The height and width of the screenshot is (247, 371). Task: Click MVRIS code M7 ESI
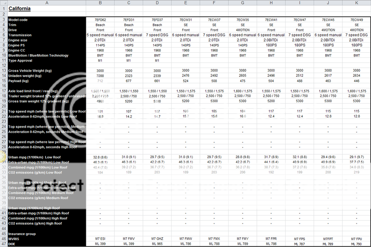(x=100, y=239)
